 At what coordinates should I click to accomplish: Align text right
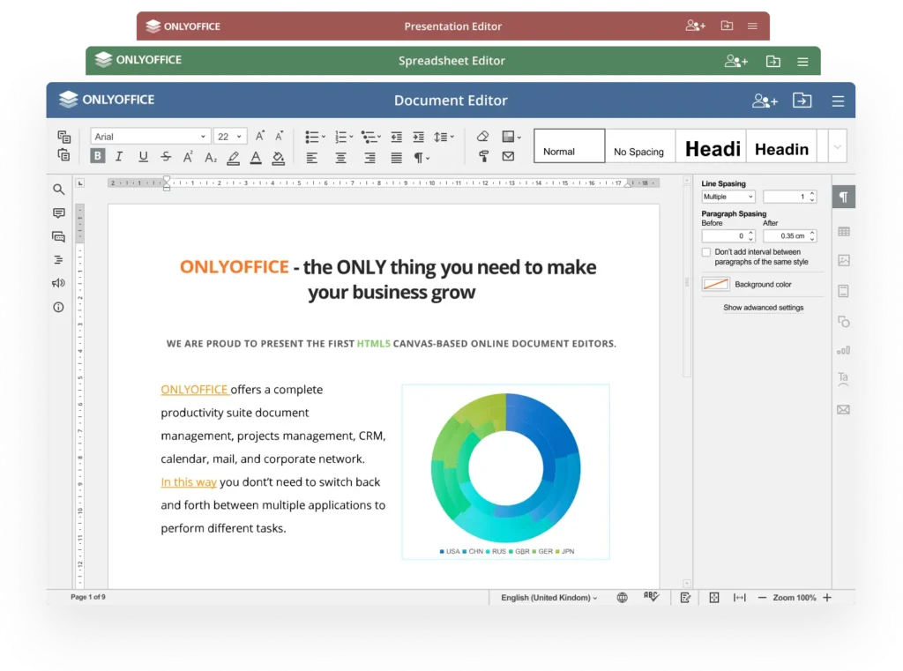(369, 158)
